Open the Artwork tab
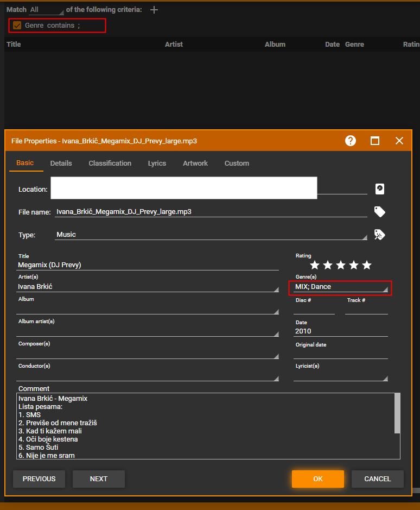420x510 pixels. coord(195,163)
